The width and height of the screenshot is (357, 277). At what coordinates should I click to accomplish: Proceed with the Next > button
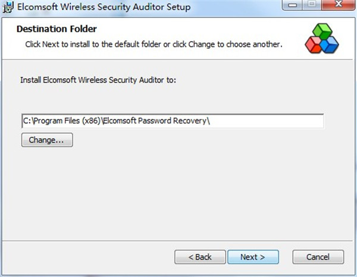[253, 257]
